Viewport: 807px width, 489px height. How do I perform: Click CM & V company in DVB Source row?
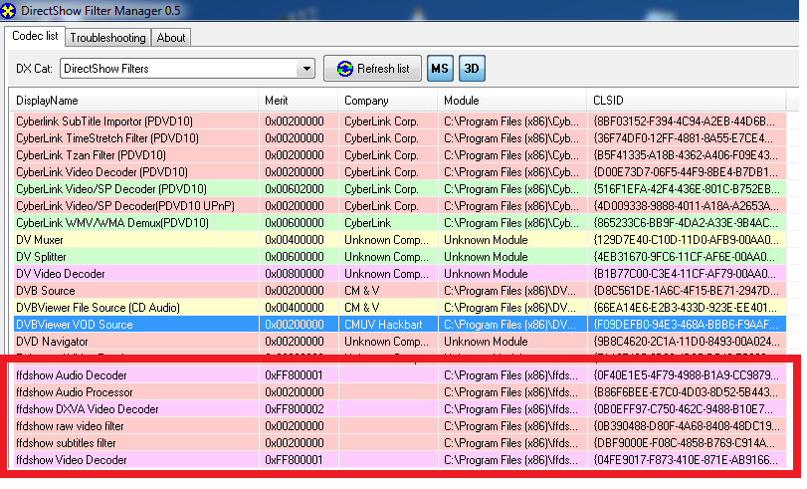(x=362, y=291)
